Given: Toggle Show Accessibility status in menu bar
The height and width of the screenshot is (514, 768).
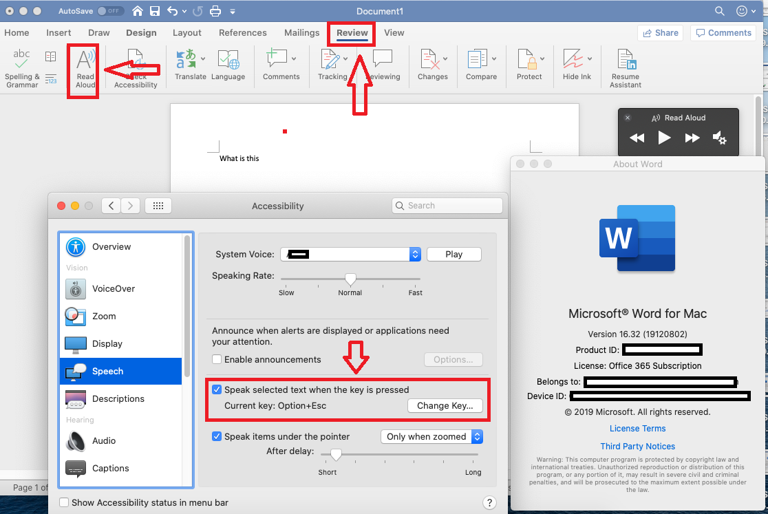Looking at the screenshot, I should coord(63,503).
